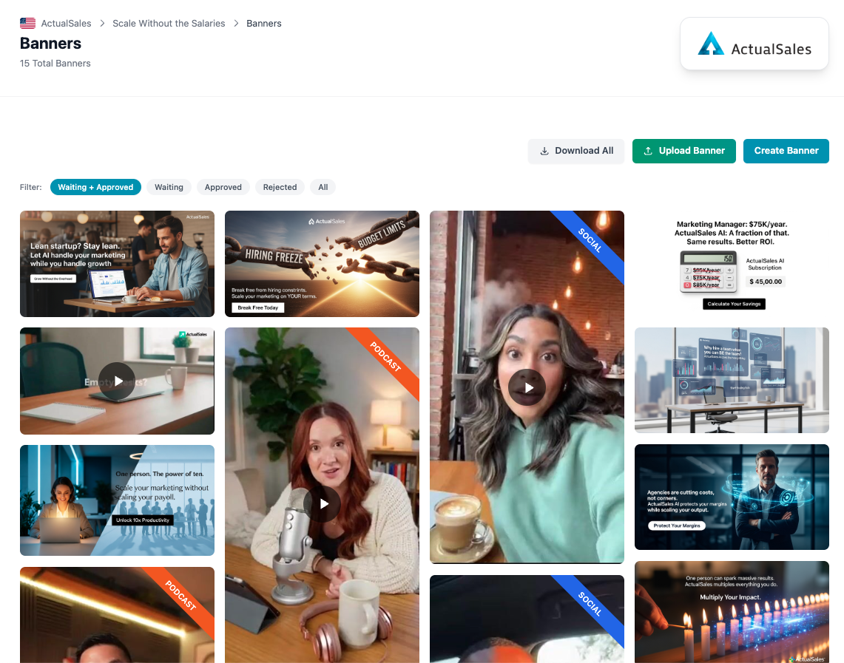844x663 pixels.
Task: Play the podcast video with red-haired woman
Action: point(322,504)
